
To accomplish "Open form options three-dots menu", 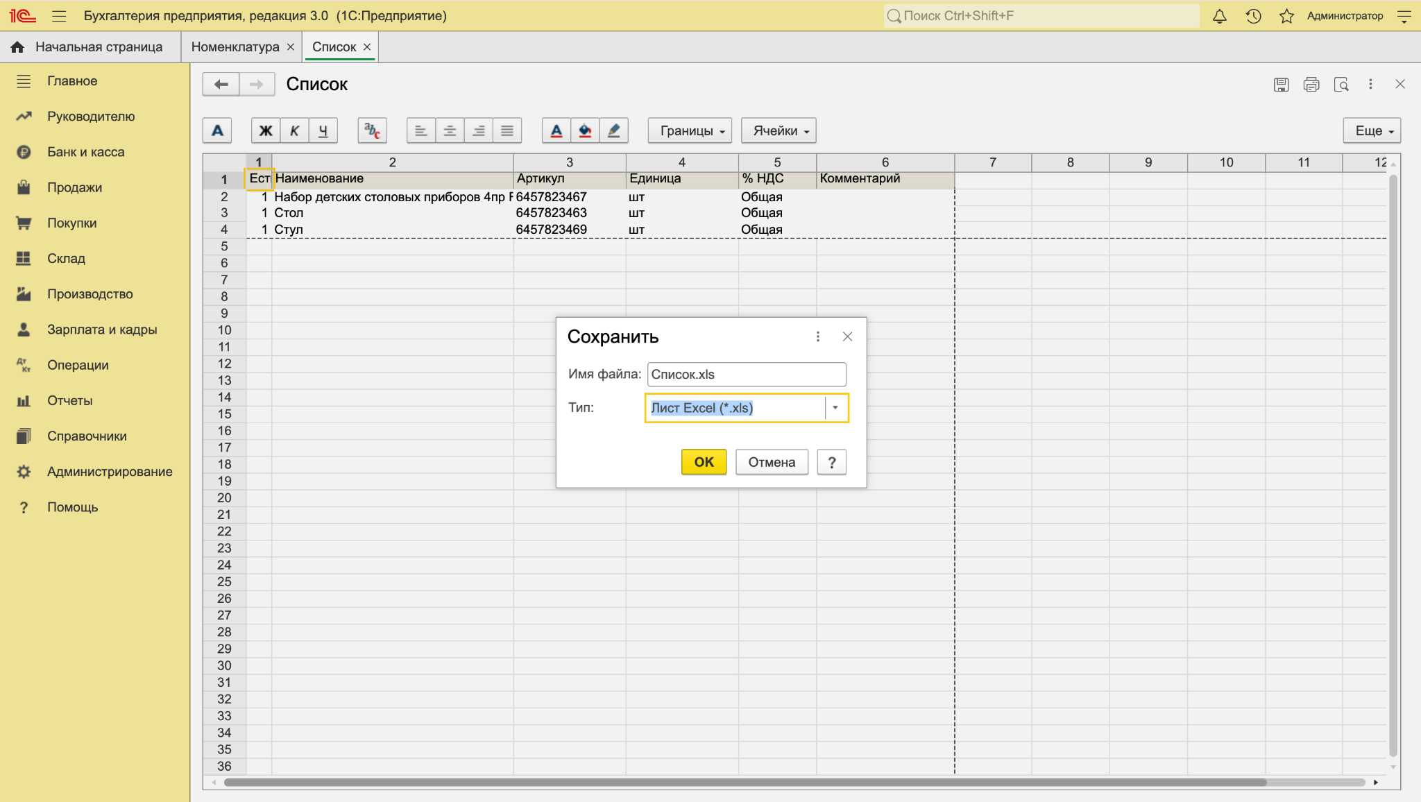I will click(x=1370, y=84).
